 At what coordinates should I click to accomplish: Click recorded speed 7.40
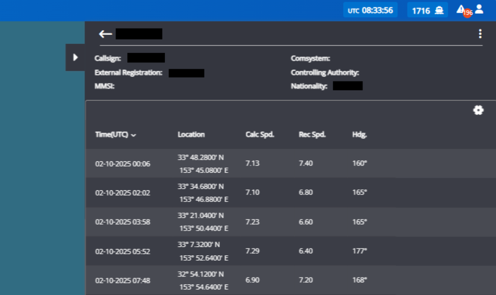(306, 163)
